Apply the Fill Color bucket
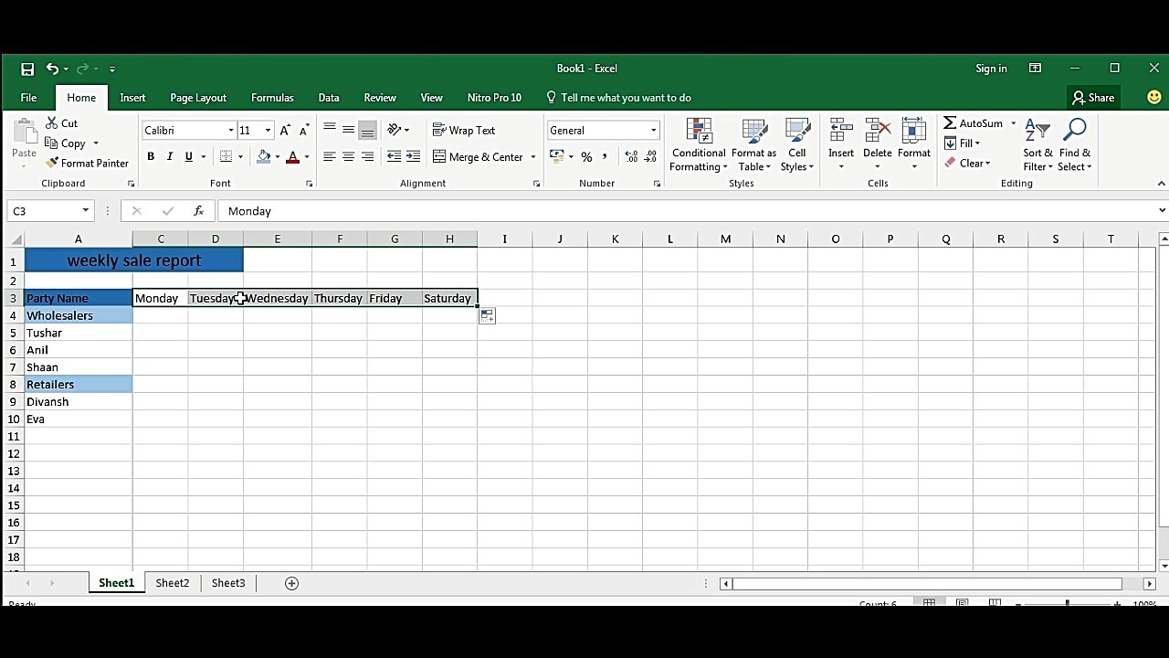 [263, 157]
